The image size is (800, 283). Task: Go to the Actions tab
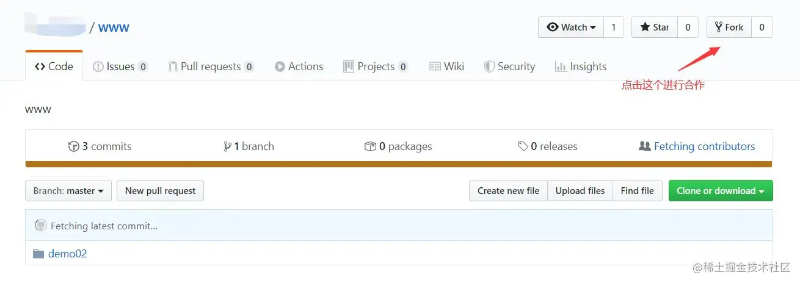[299, 66]
